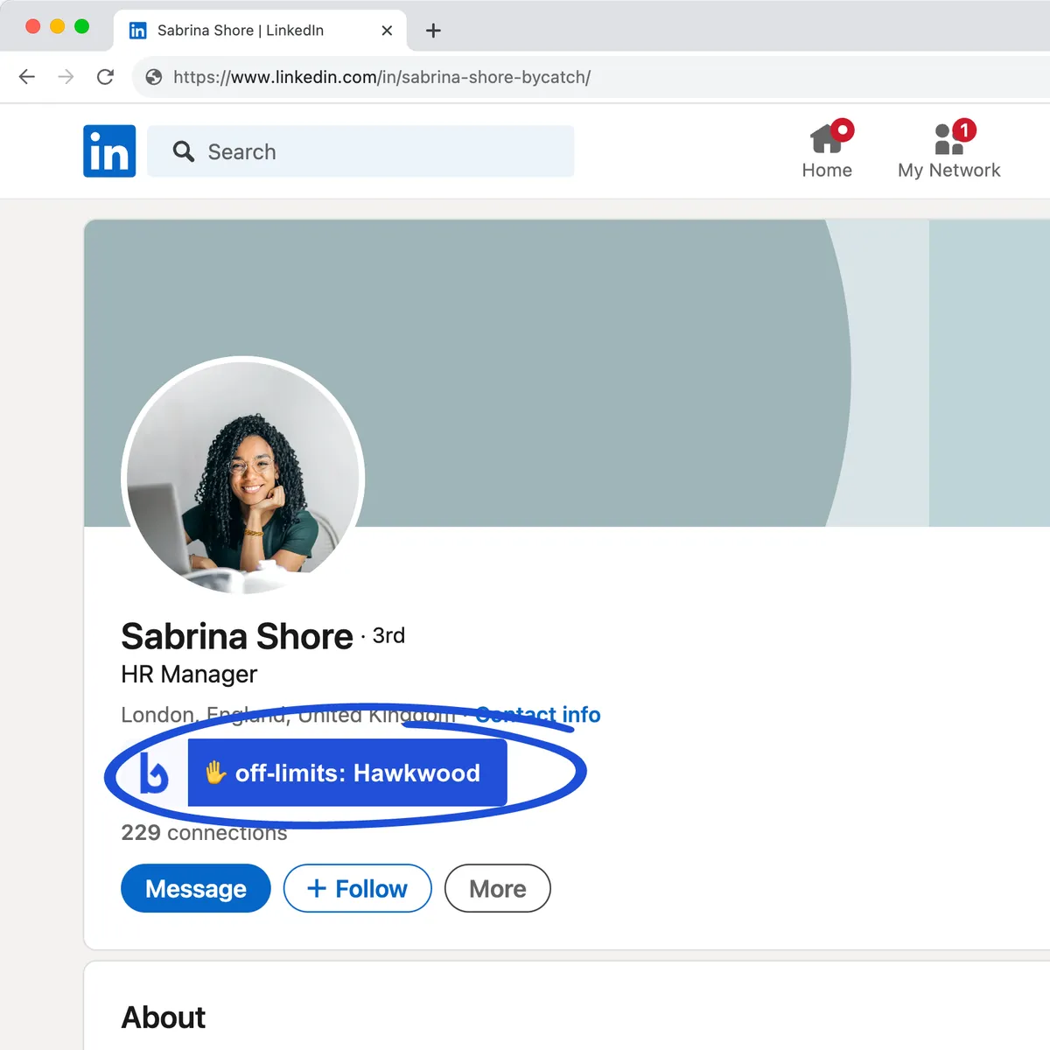This screenshot has width=1050, height=1050.
Task: Click the browser address bar URL
Action: 382,77
